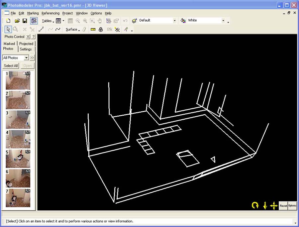
Task: Switch to the Projected tab
Action: (26, 44)
